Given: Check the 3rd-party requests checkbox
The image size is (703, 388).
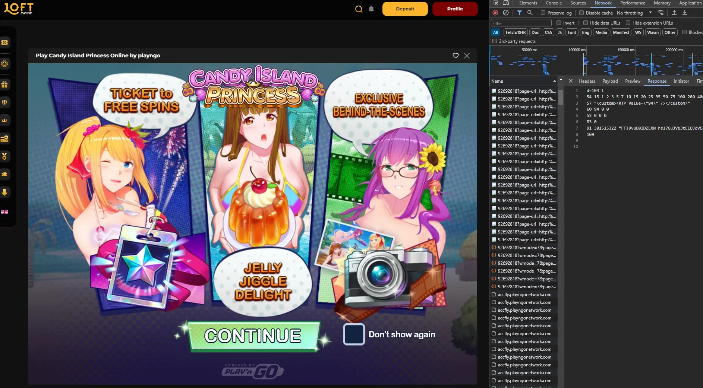Looking at the screenshot, I should tap(495, 41).
